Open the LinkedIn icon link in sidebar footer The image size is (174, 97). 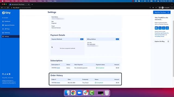[x=10, y=74]
